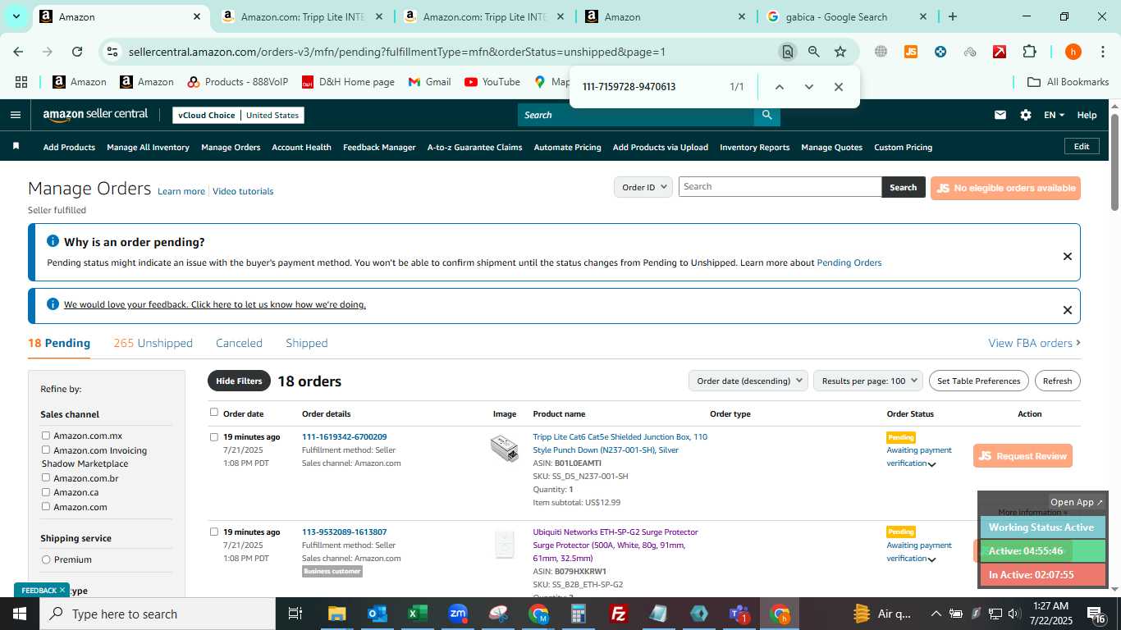
Task: Check the Amazon.com.mx sales channel filter
Action: coord(46,436)
